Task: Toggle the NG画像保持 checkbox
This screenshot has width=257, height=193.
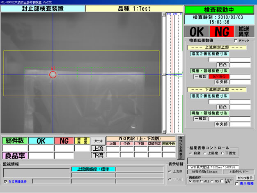Action: (x=5, y=181)
